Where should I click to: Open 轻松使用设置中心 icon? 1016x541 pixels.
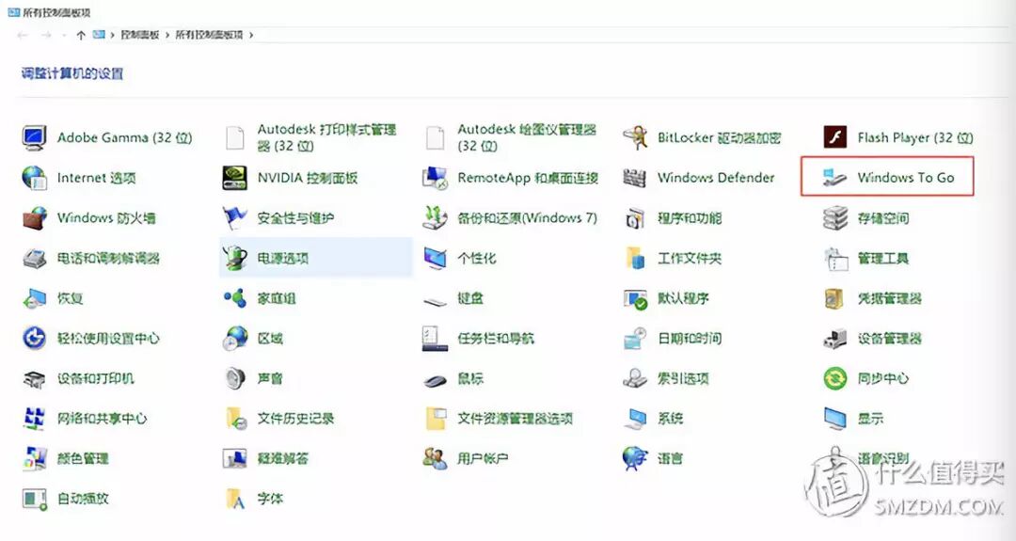35,338
